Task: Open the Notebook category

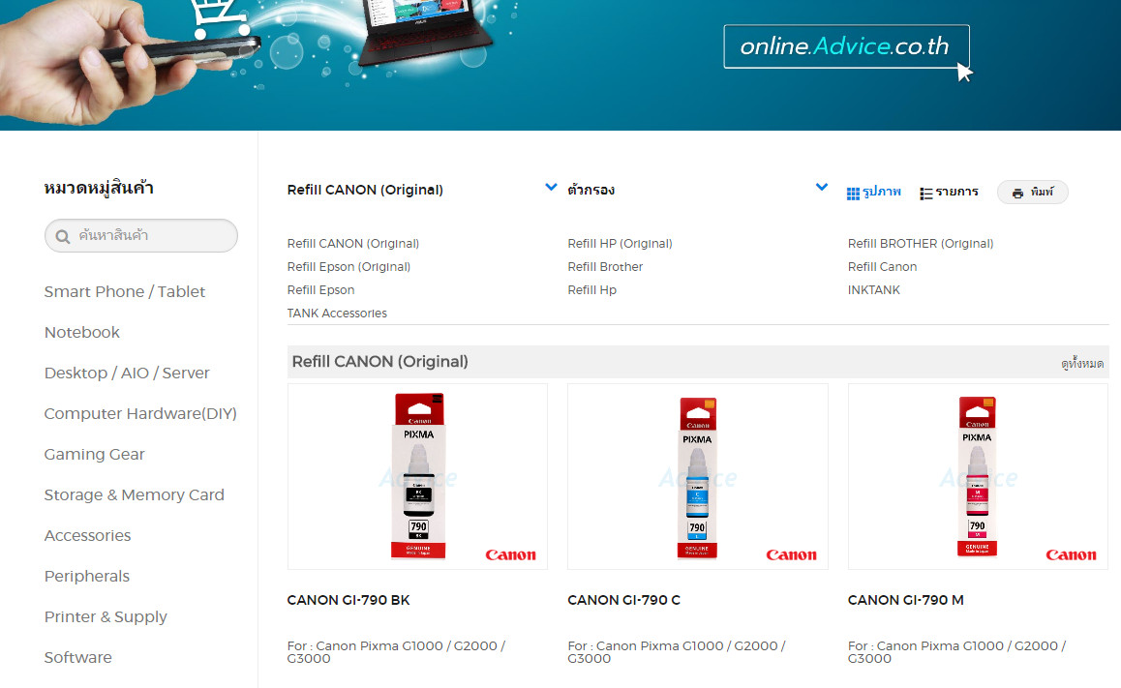Action: coord(81,332)
